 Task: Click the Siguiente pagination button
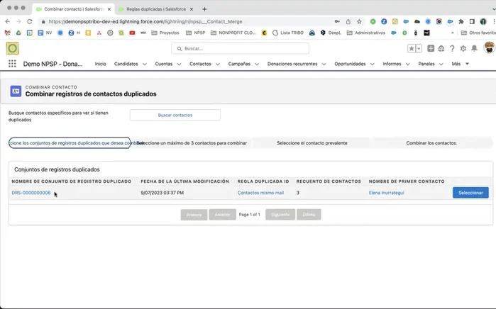[280, 215]
